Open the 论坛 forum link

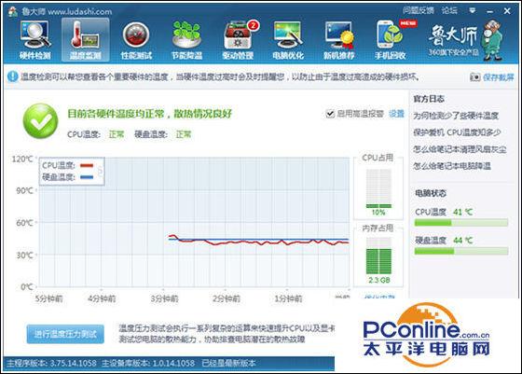tap(449, 10)
